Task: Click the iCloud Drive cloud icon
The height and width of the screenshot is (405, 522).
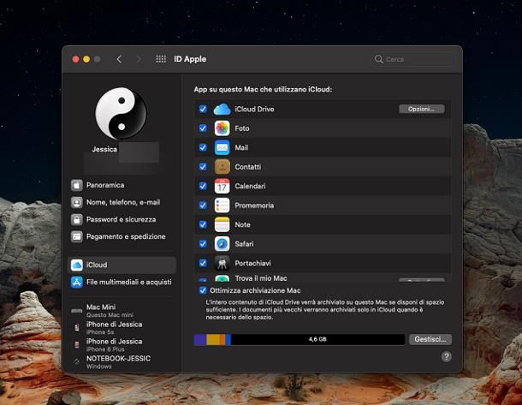Action: [222, 110]
